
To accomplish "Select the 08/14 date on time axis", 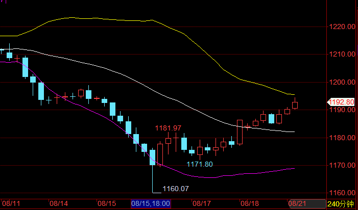I will pos(59,204).
